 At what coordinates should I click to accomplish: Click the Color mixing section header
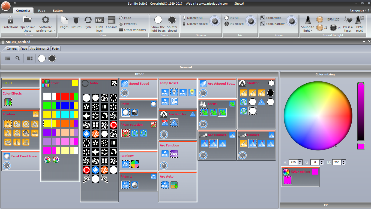[325, 74]
